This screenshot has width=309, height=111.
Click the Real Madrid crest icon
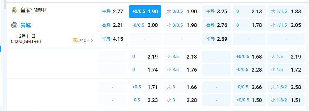[14, 10]
